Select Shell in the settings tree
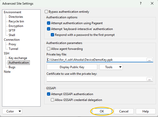This screenshot has height=117, width=158. pos(12,35)
